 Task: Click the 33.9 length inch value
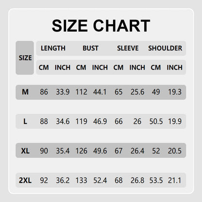[x=63, y=92]
